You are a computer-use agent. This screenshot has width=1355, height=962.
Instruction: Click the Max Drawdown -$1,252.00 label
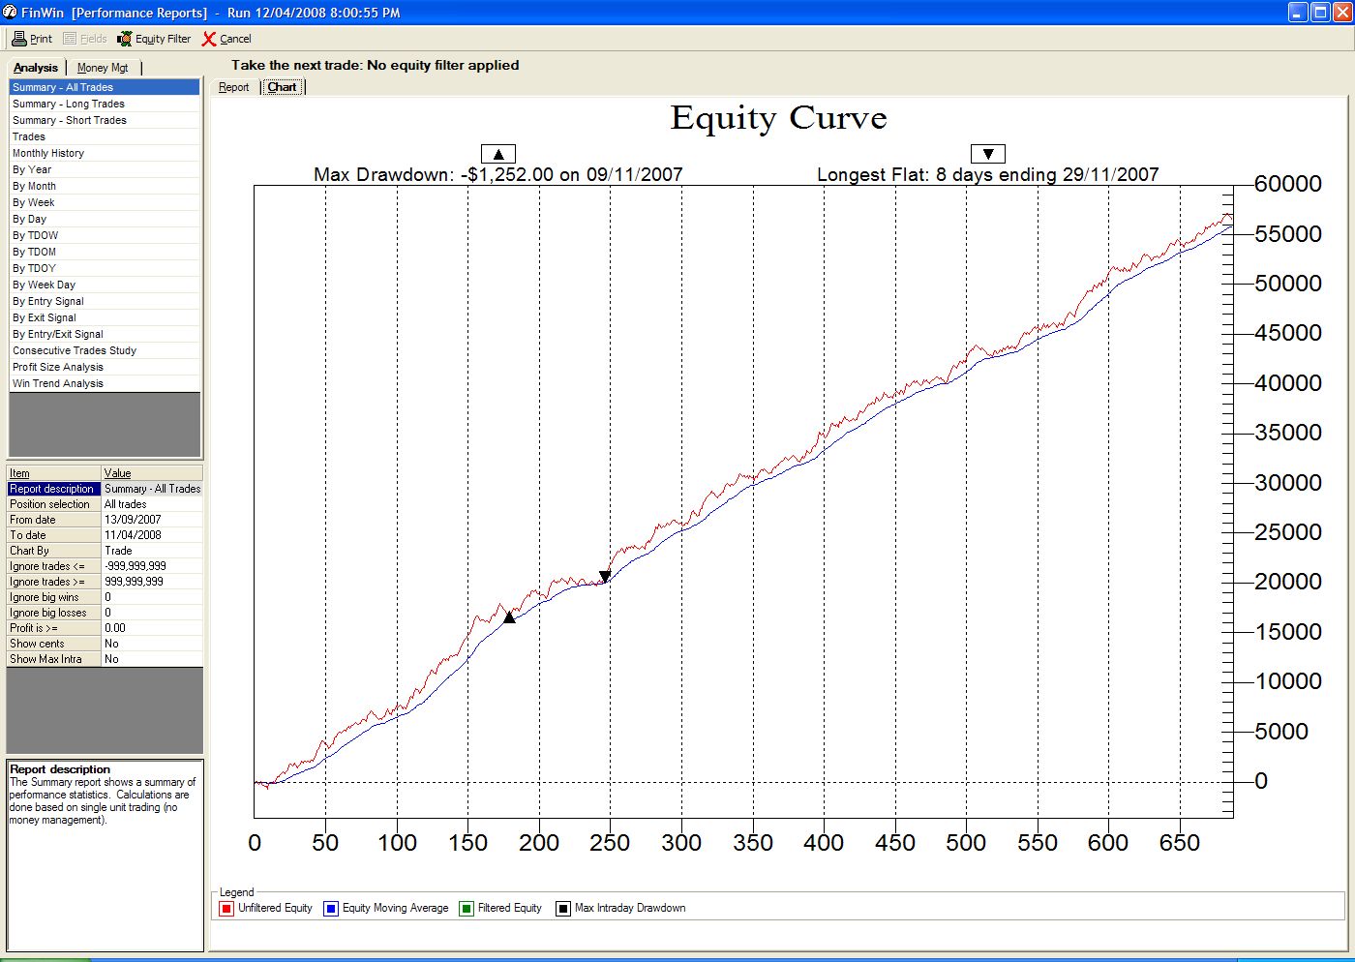(498, 175)
